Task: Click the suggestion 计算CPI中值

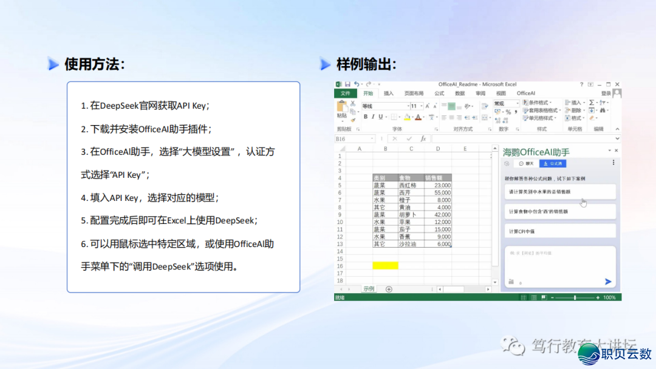Action: 559,231
